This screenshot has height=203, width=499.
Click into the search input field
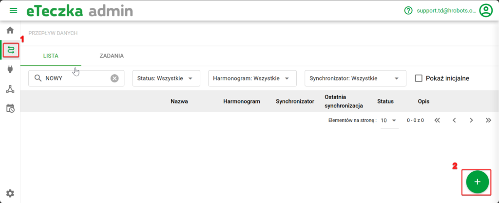pos(73,78)
